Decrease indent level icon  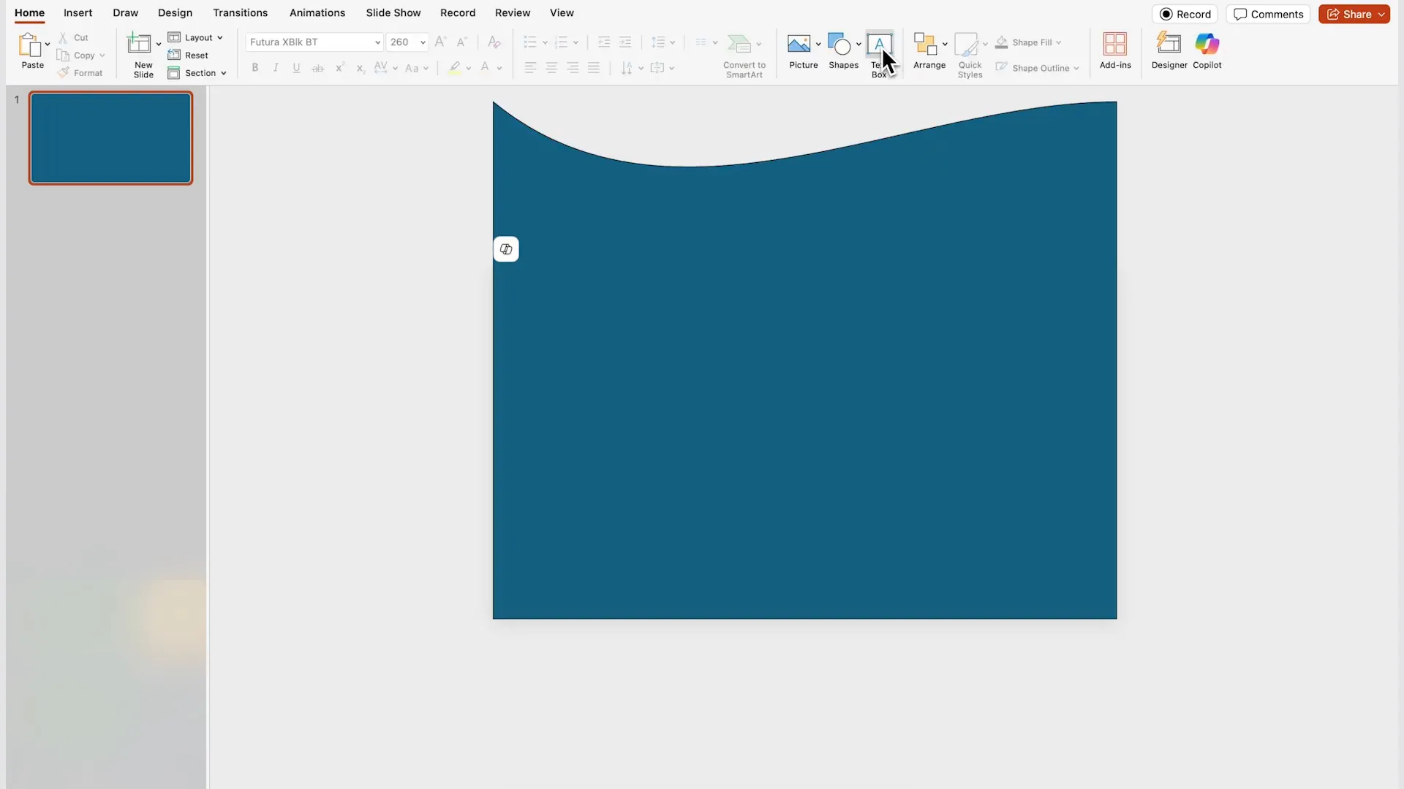(x=604, y=42)
